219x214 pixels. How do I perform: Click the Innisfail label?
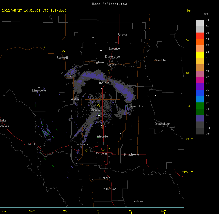tap(105, 83)
